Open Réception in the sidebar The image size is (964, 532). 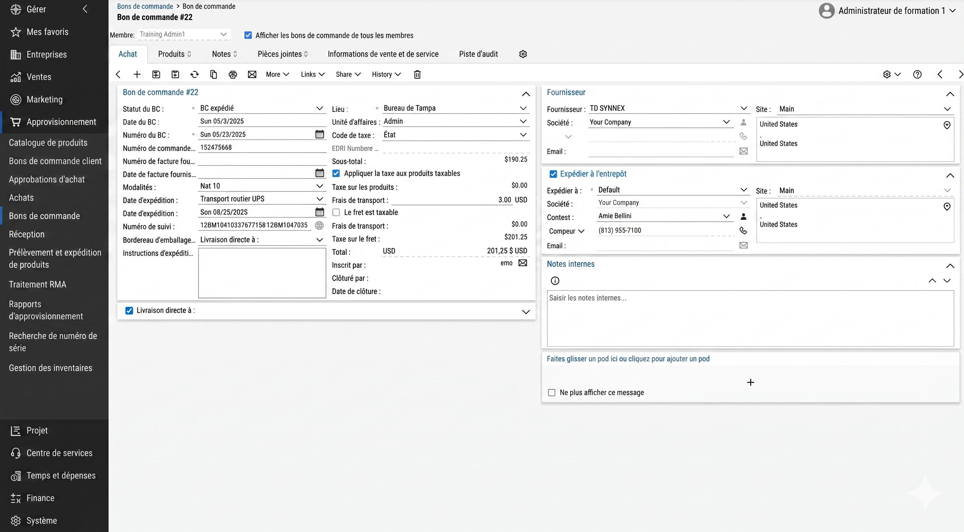tap(27, 234)
